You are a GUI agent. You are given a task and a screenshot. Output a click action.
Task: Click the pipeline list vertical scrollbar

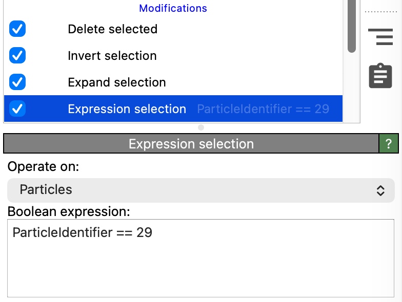coord(351,26)
